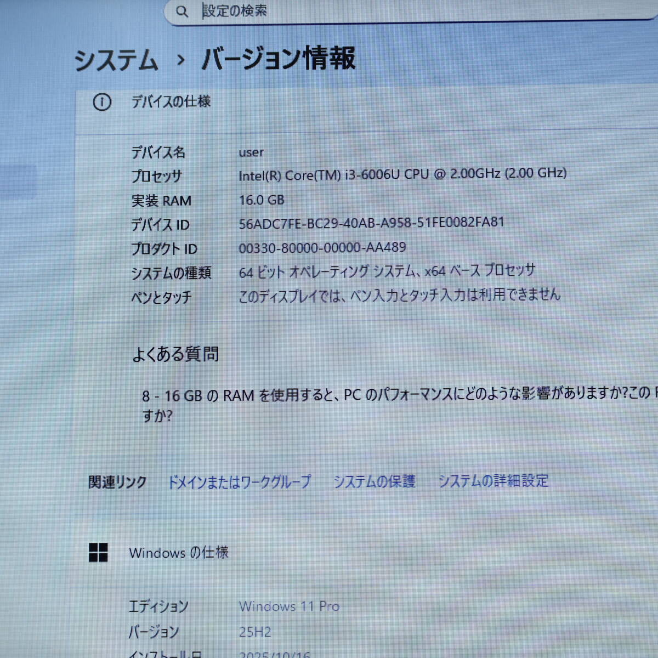658x658 pixels.
Task: Select the Windows 11 Pro edition value
Action: (x=290, y=606)
